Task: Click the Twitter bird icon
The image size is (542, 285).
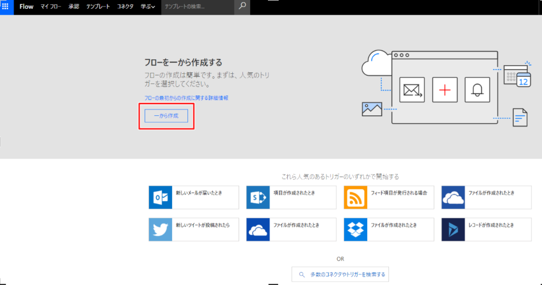Action: tap(160, 229)
